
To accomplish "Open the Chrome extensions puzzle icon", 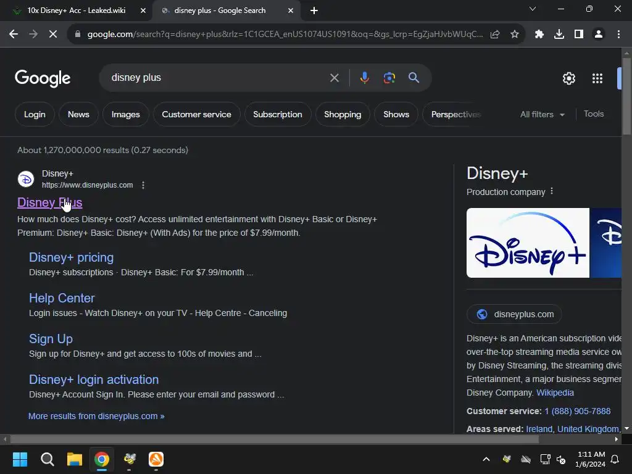I will [539, 35].
